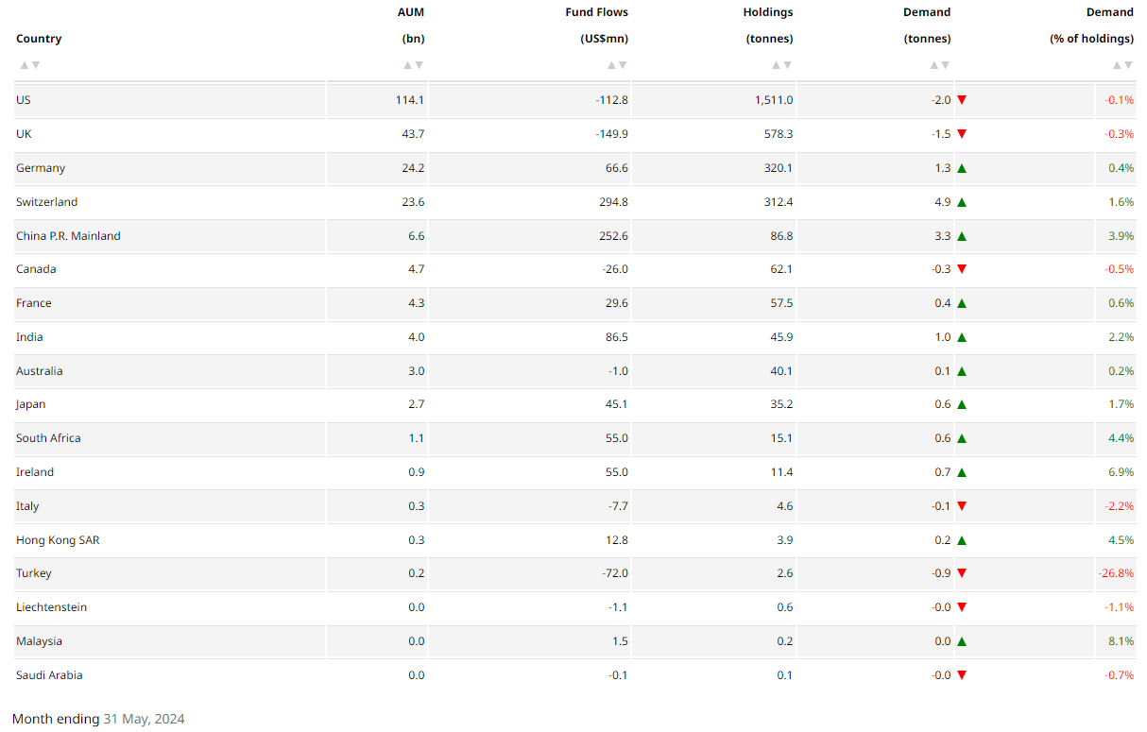
Task: Click the red down arrow in US row
Action: (x=962, y=100)
